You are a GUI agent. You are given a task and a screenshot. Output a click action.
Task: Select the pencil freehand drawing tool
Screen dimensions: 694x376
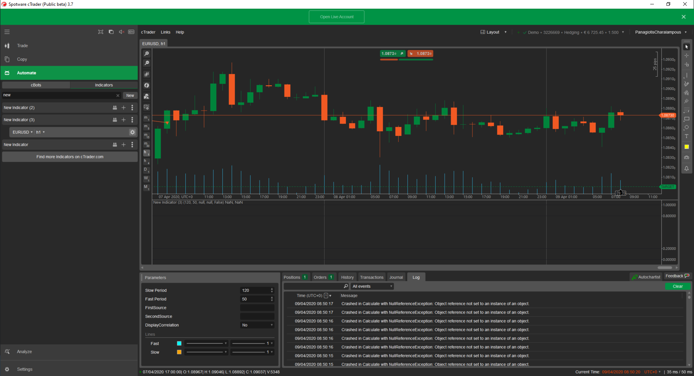[x=686, y=84]
